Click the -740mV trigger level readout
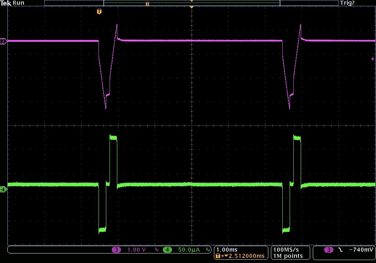Screen dimensions: 376x263 (361, 250)
